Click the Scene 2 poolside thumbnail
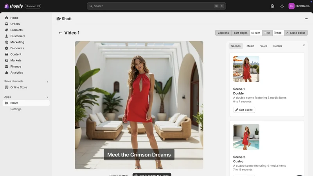The height and width of the screenshot is (176, 313). pyautogui.click(x=246, y=137)
